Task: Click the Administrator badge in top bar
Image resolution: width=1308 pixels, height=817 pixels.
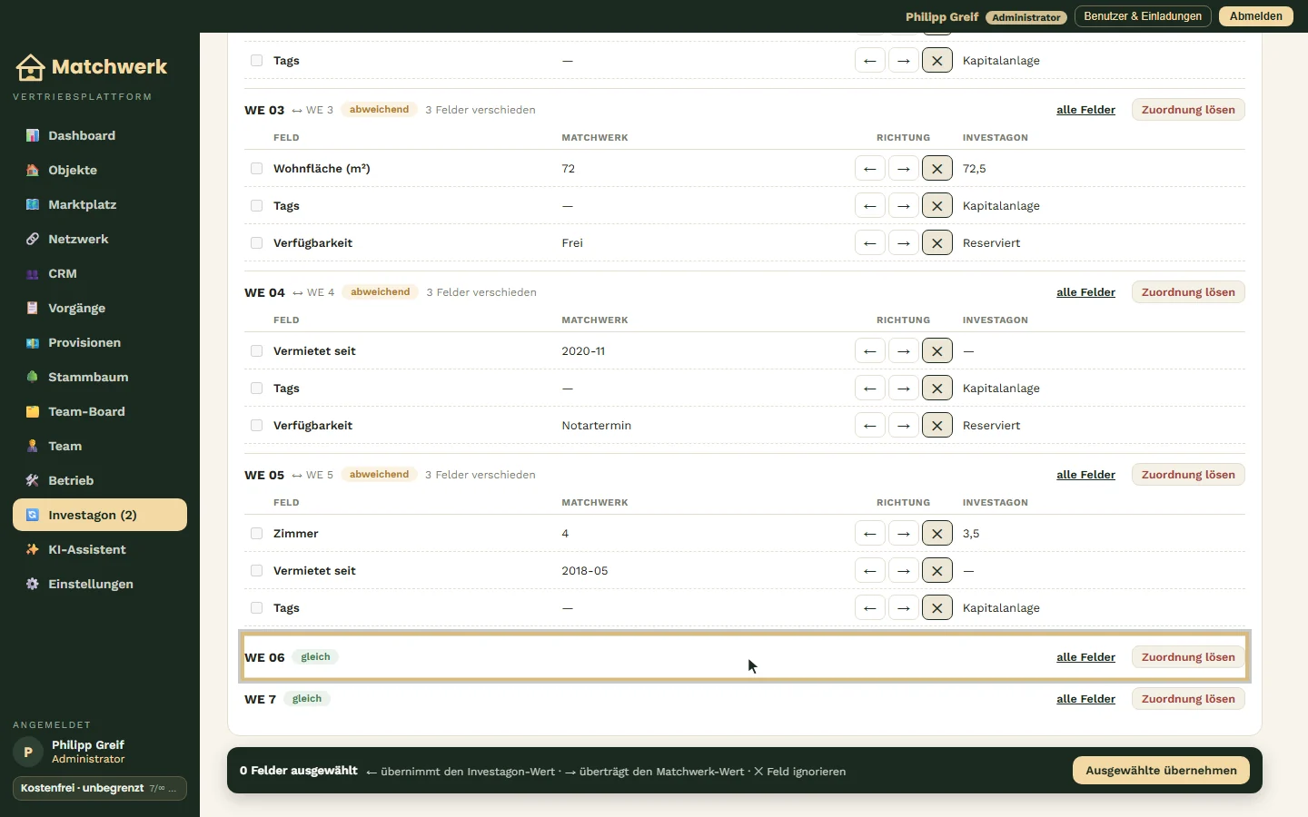Action: coord(1026,17)
